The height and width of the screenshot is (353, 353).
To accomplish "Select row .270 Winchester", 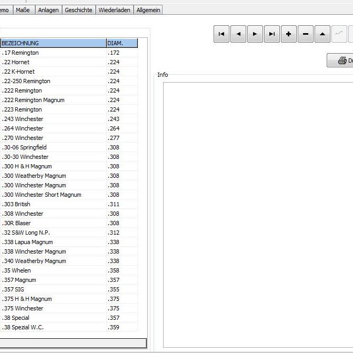I will click(69, 138).
